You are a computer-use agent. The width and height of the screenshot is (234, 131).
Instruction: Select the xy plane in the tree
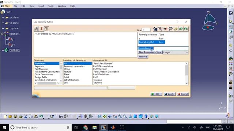[x=14, y=17]
